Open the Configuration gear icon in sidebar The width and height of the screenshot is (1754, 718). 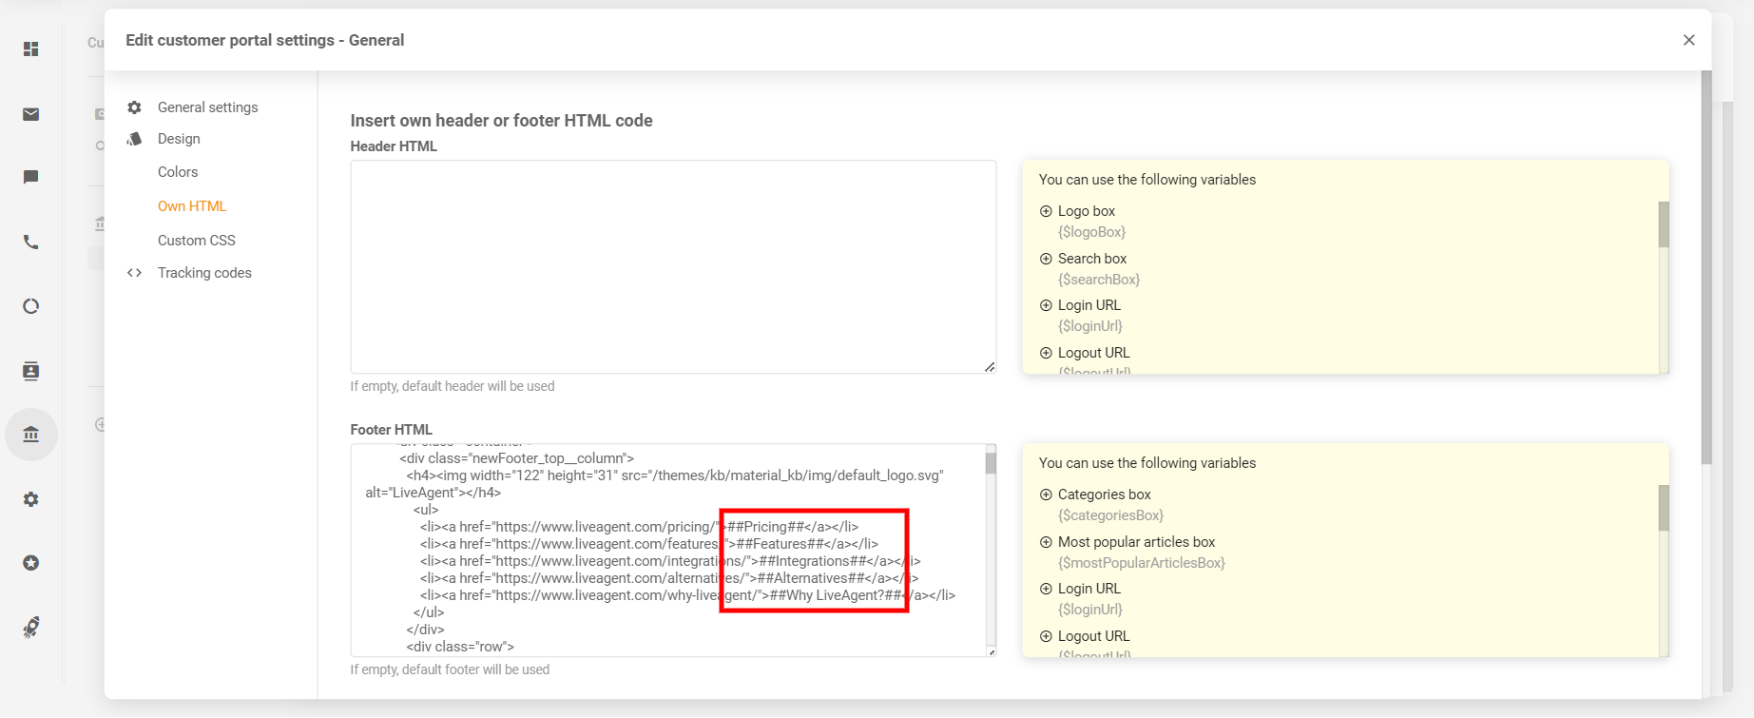[31, 499]
